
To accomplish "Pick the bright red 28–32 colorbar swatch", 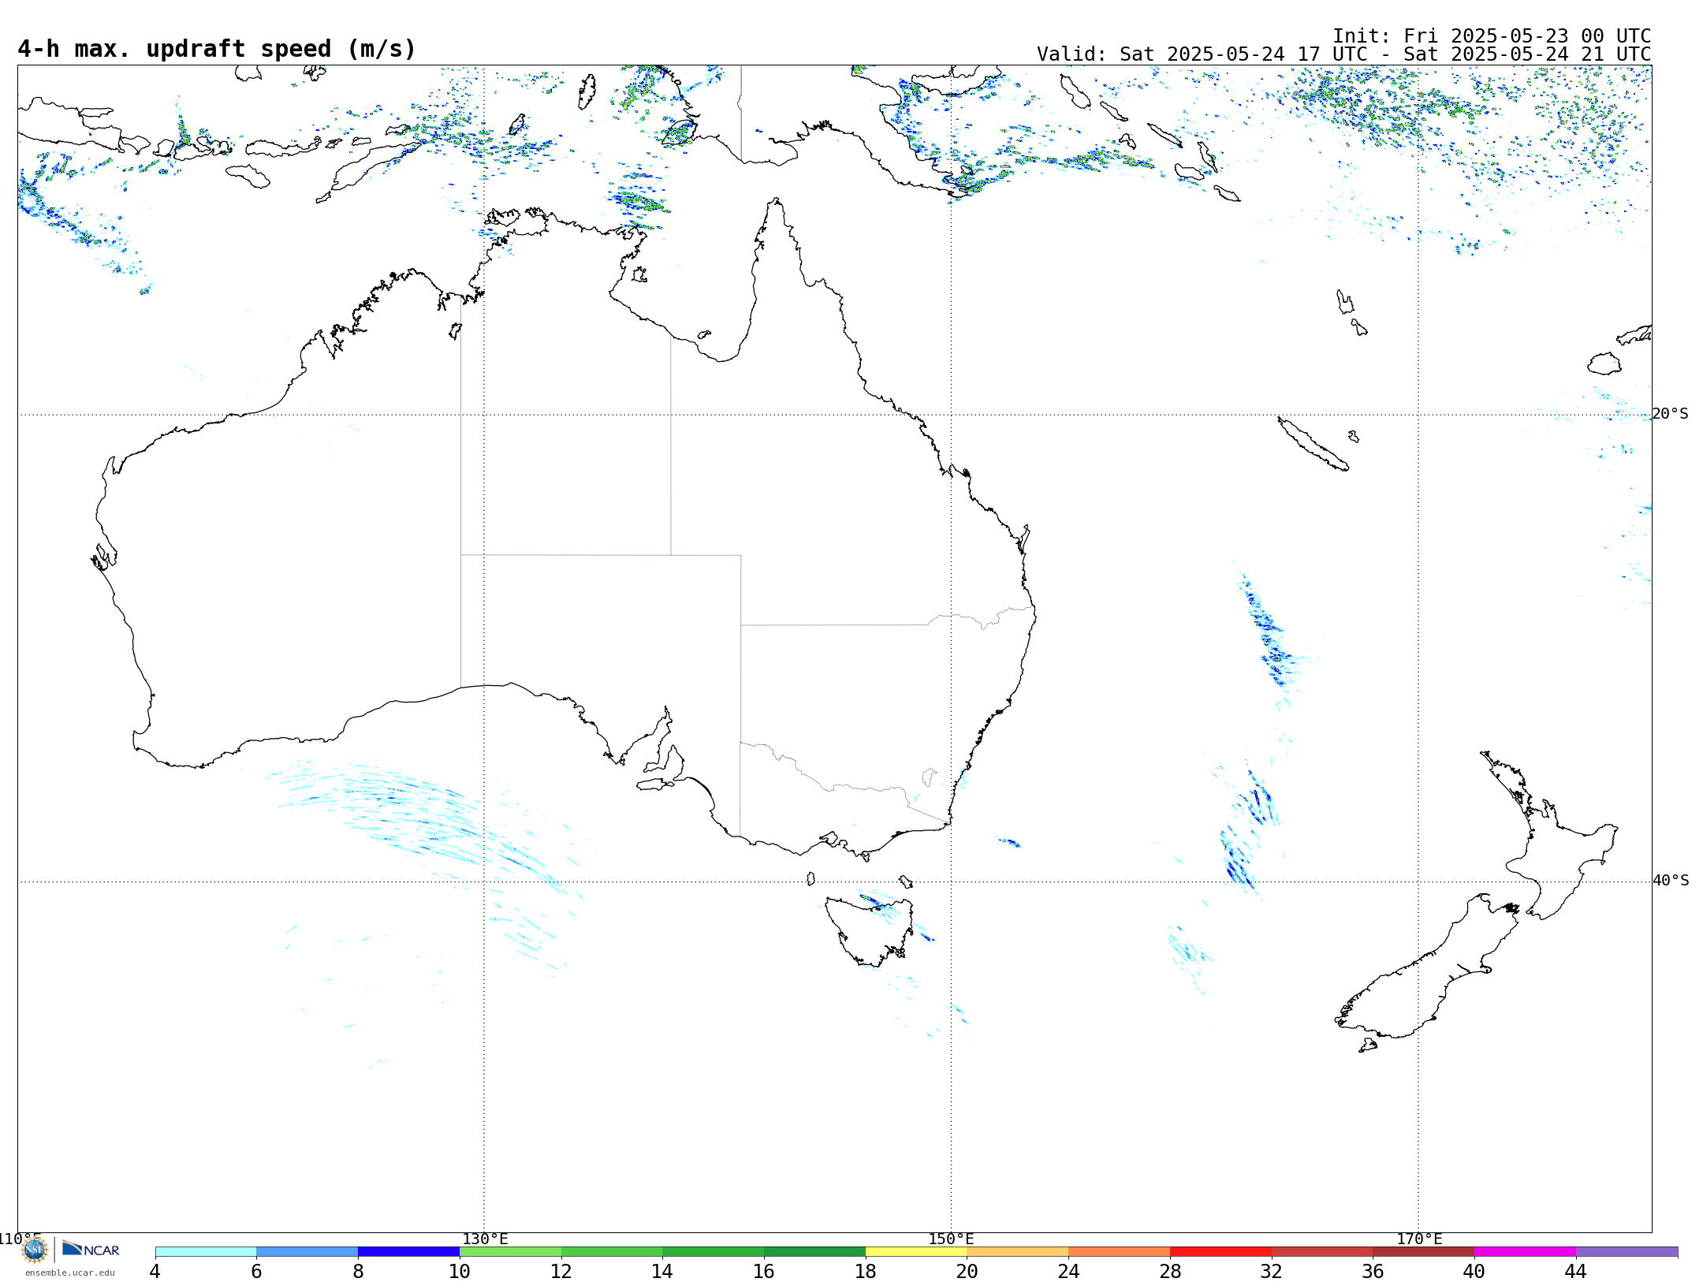I will 1220,1251.
